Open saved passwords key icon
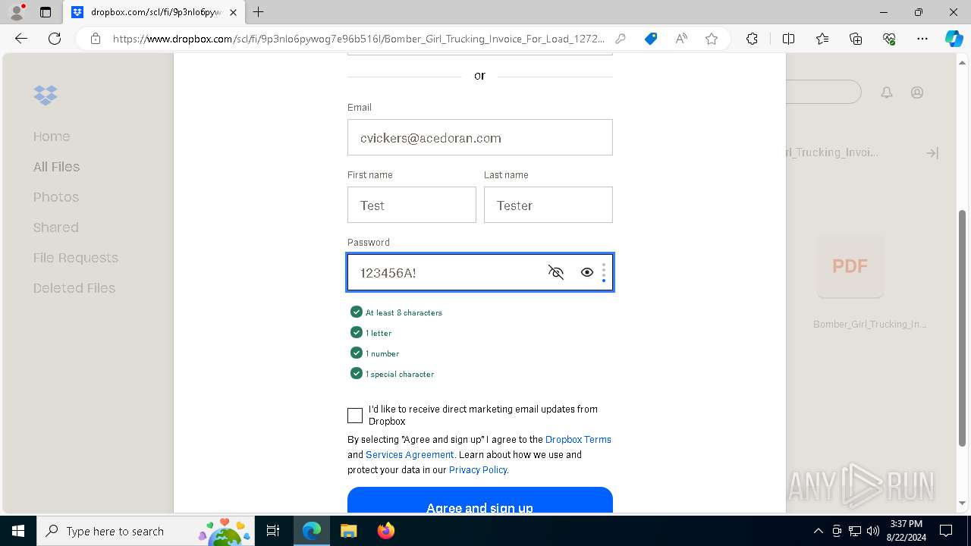The image size is (971, 546). pos(621,39)
